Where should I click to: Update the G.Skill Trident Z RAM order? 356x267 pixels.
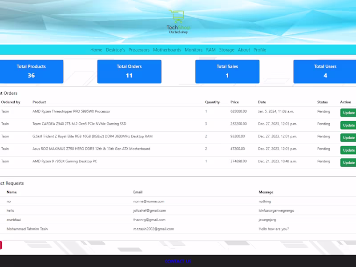348,138
